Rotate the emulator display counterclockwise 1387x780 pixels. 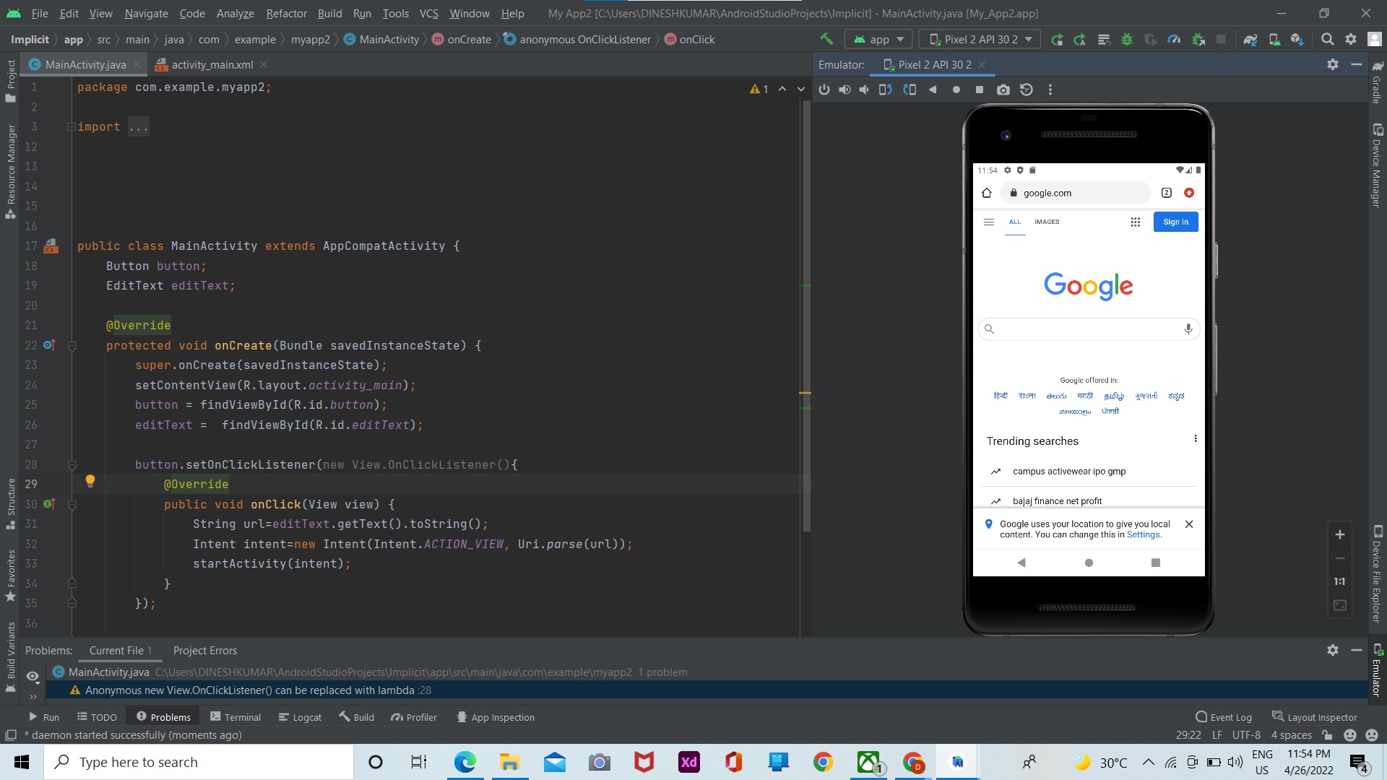(x=885, y=89)
